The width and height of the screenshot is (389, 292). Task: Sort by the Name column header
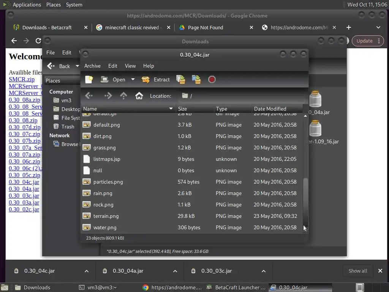[128, 109]
